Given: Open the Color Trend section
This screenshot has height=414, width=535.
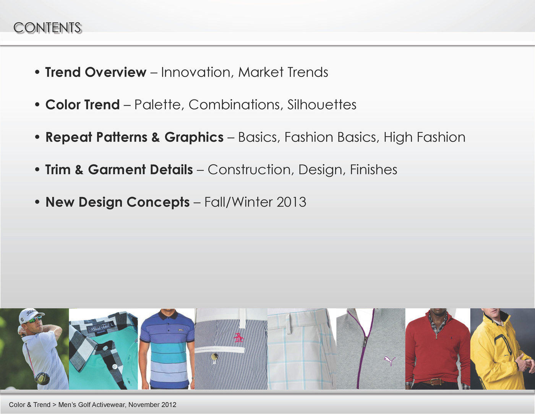Looking at the screenshot, I should pyautogui.click(x=82, y=104).
